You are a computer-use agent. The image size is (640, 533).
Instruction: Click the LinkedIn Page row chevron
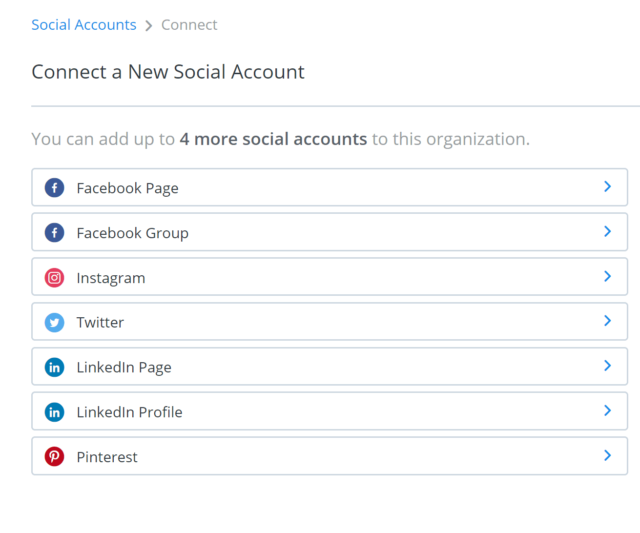pyautogui.click(x=607, y=366)
